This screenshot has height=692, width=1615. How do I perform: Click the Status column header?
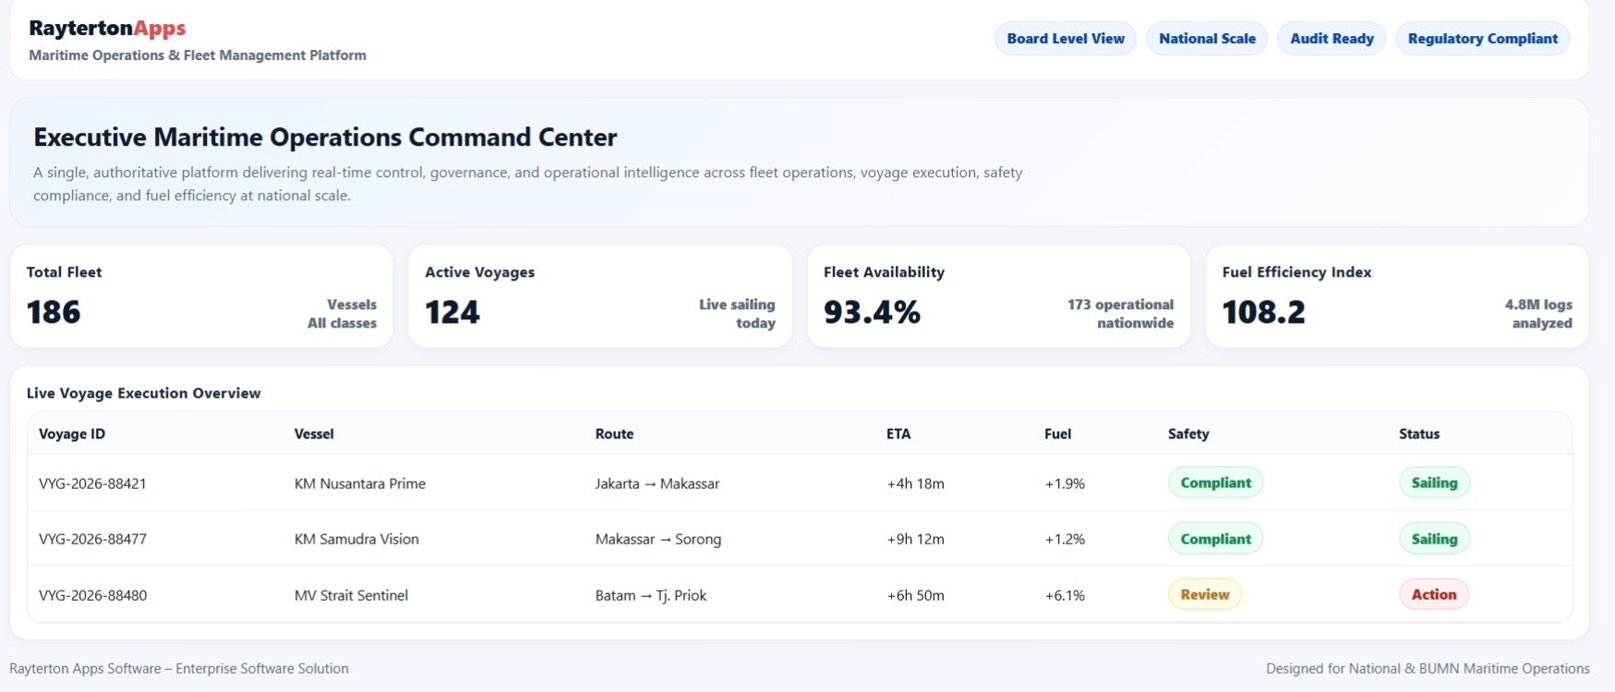click(x=1418, y=434)
